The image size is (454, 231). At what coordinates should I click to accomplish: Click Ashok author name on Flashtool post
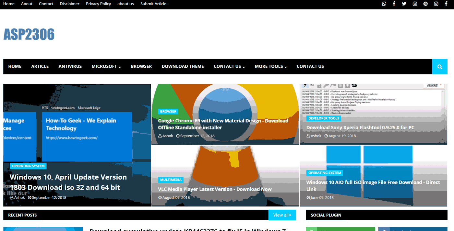pos(316,136)
